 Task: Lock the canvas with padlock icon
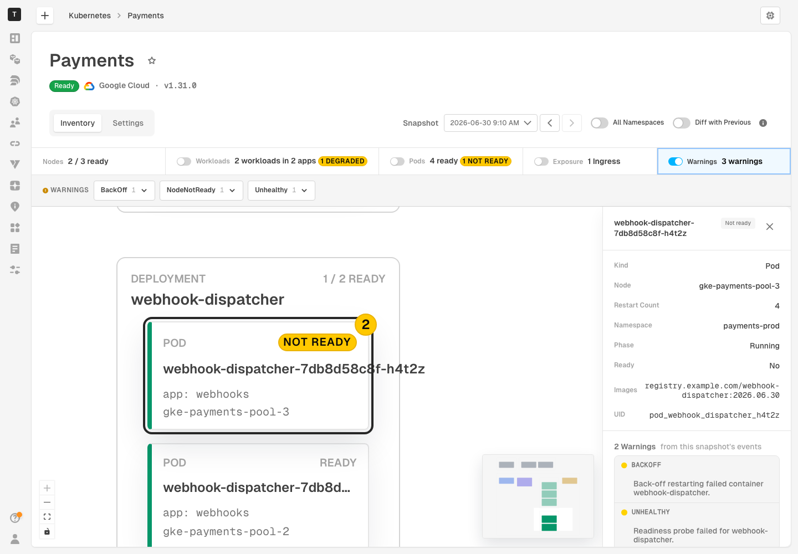pos(47,532)
